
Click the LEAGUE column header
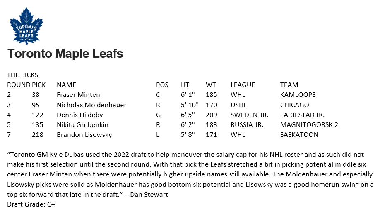(243, 85)
